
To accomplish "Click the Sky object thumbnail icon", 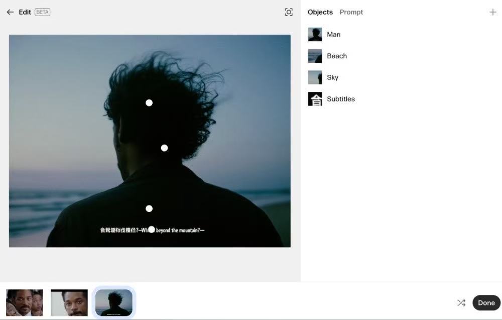I will [x=315, y=77].
